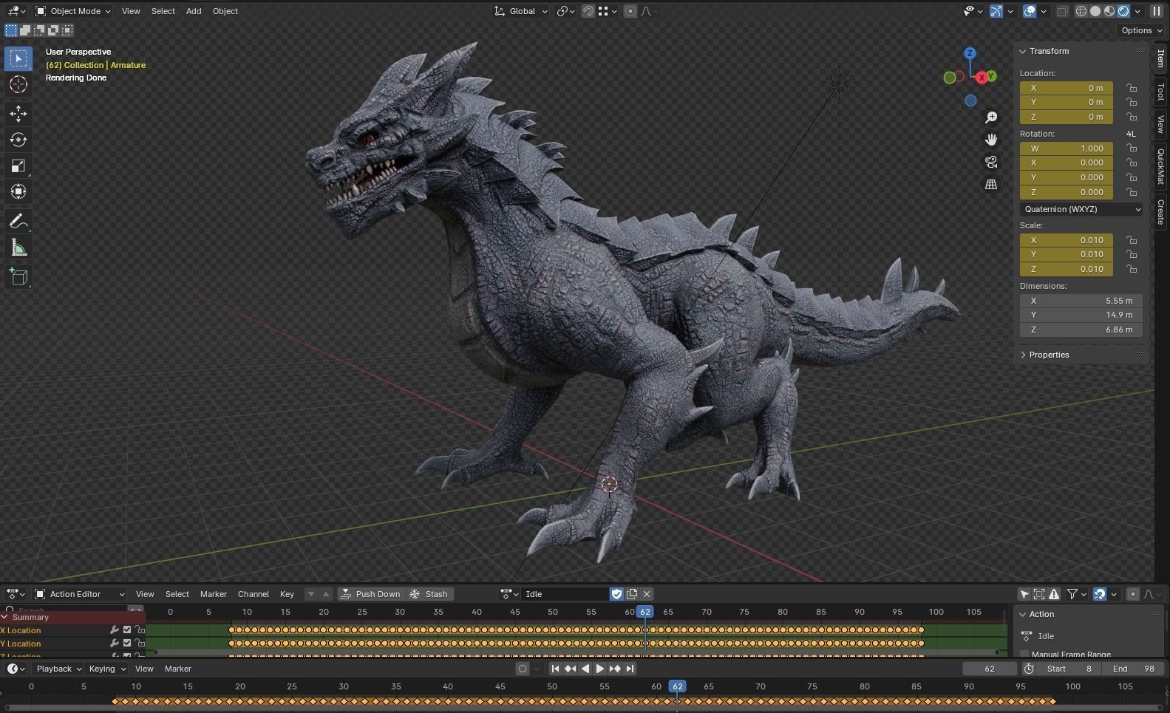1170x713 pixels.
Task: Open the Playback popover
Action: 58,669
